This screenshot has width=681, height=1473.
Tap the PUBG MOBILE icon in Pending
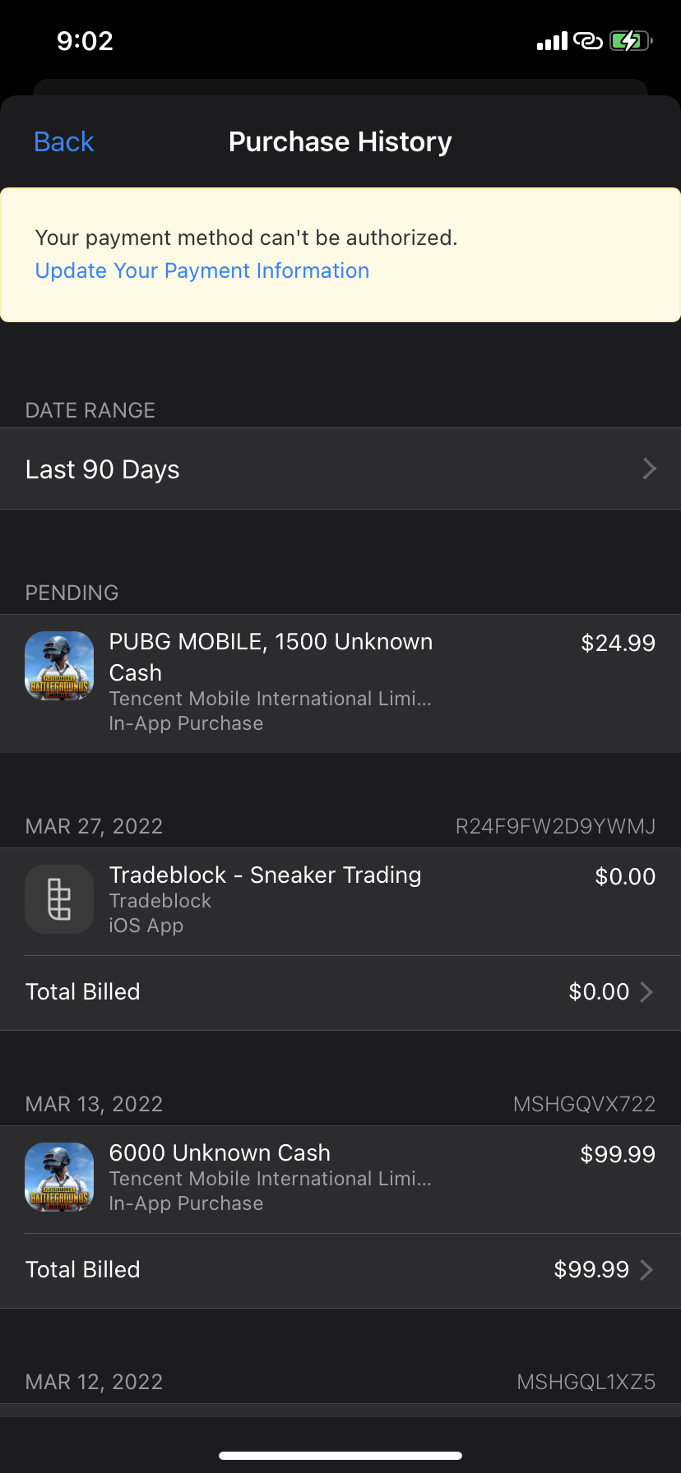[59, 666]
